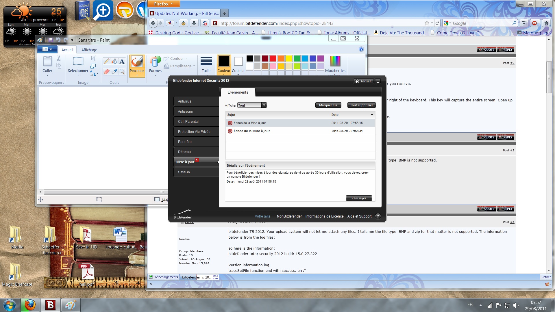Viewport: 555px width, 312px height.
Task: Open the hell.pdf desktop icon
Action: click(x=87, y=275)
